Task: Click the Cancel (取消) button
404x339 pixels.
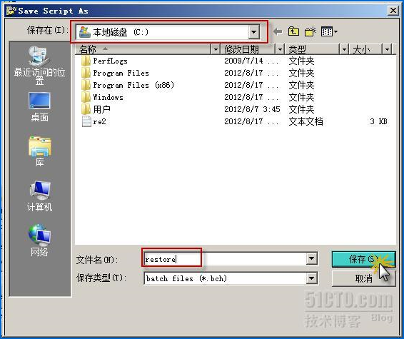Action: (x=363, y=278)
